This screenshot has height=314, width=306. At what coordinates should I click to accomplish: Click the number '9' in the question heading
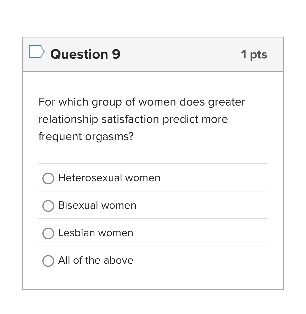[116, 54]
